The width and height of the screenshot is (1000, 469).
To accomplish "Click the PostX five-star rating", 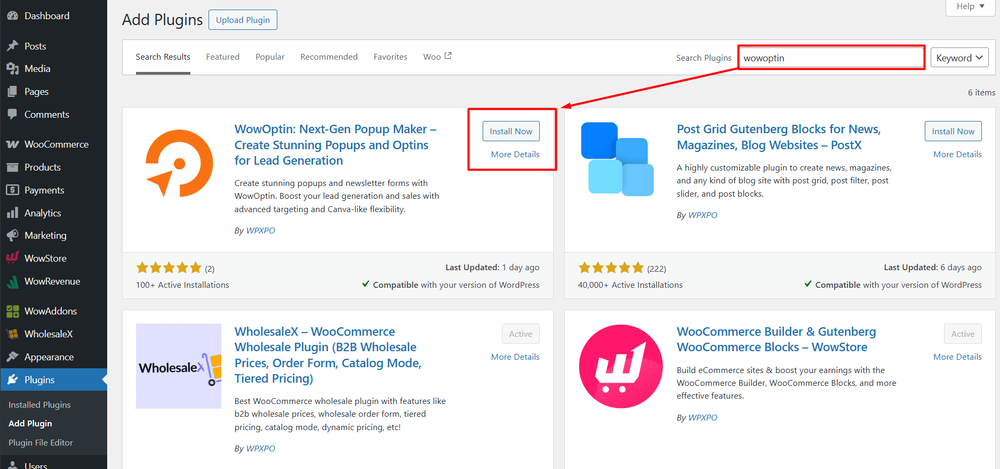I will (611, 268).
